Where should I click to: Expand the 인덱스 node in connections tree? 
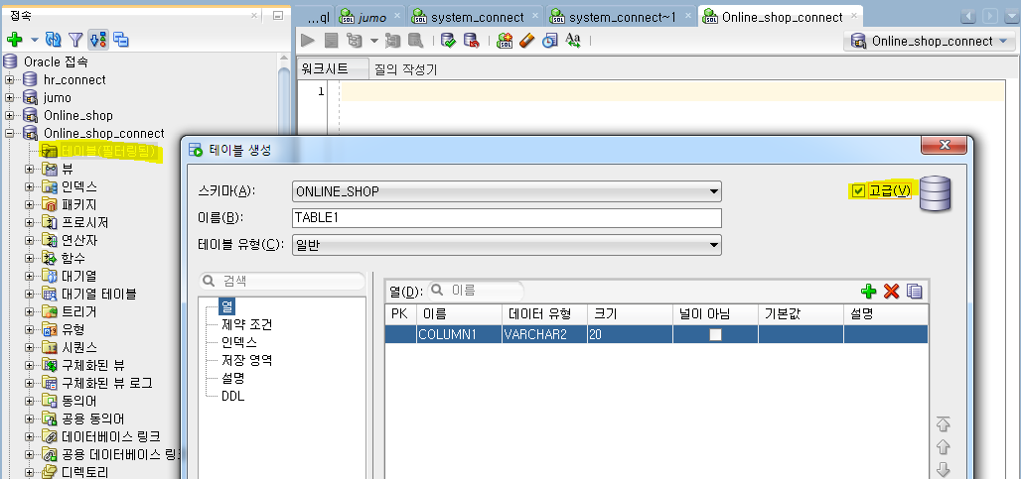[x=30, y=187]
